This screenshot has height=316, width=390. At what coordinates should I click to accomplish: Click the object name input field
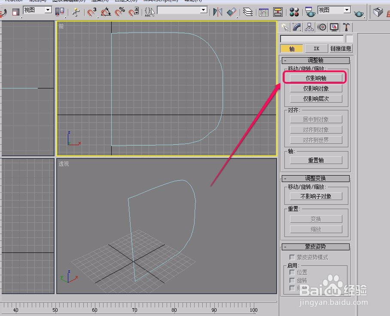(x=312, y=39)
